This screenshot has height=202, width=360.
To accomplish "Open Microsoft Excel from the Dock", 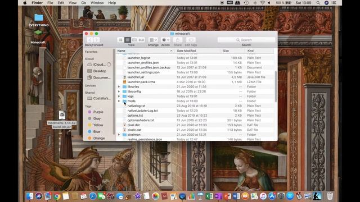I will tap(209, 196).
